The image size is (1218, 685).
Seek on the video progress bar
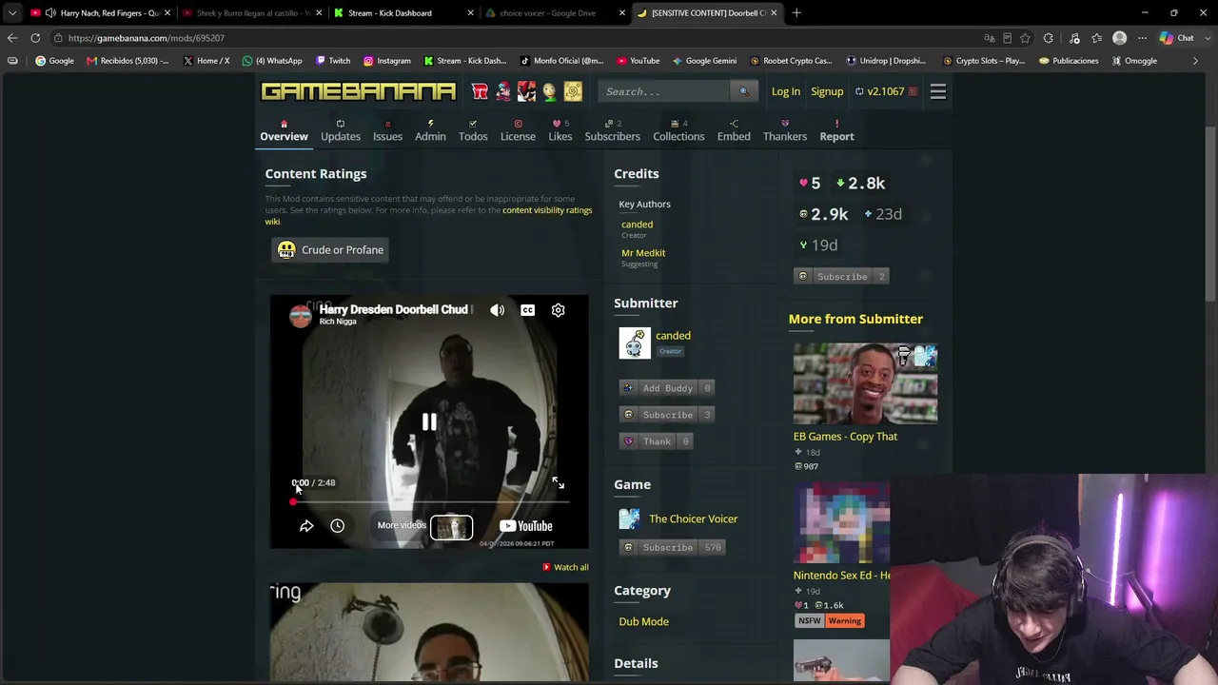pyautogui.click(x=429, y=501)
